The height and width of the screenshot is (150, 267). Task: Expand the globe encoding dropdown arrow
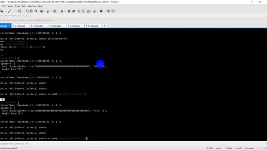click(x=58, y=11)
